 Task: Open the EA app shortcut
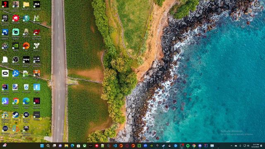coord(26,46)
